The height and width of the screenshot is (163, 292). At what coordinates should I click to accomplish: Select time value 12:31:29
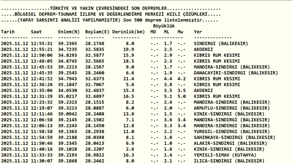pyautogui.click(x=42, y=96)
